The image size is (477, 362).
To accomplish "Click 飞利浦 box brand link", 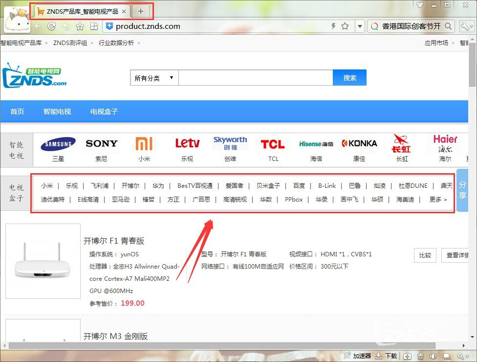I will (100, 186).
